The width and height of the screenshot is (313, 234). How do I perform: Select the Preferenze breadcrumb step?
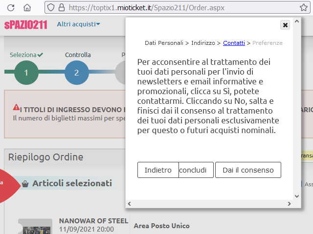tap(268, 43)
